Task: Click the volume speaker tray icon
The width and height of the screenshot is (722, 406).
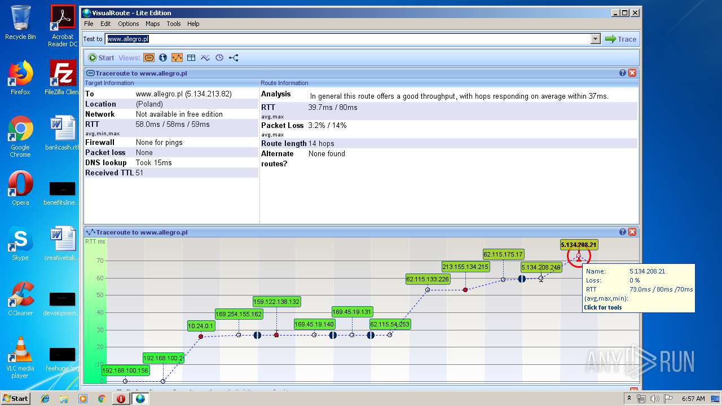Action: click(x=654, y=399)
